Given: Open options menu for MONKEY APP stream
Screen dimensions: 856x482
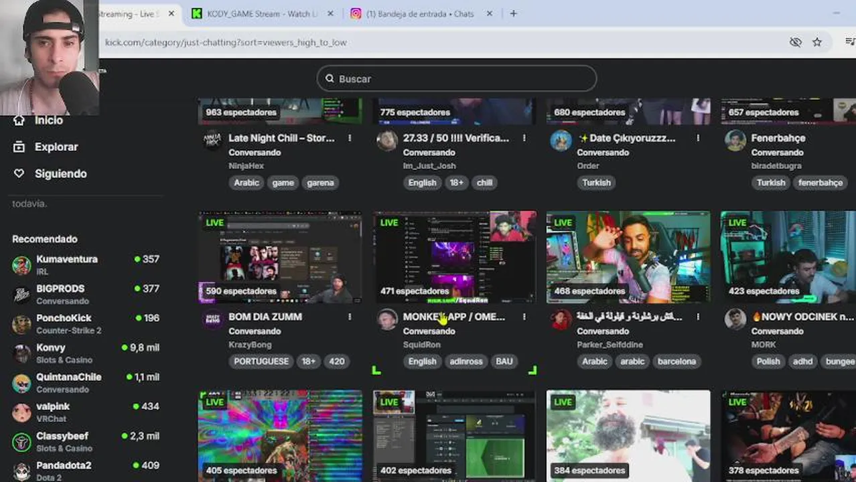Looking at the screenshot, I should pyautogui.click(x=524, y=317).
